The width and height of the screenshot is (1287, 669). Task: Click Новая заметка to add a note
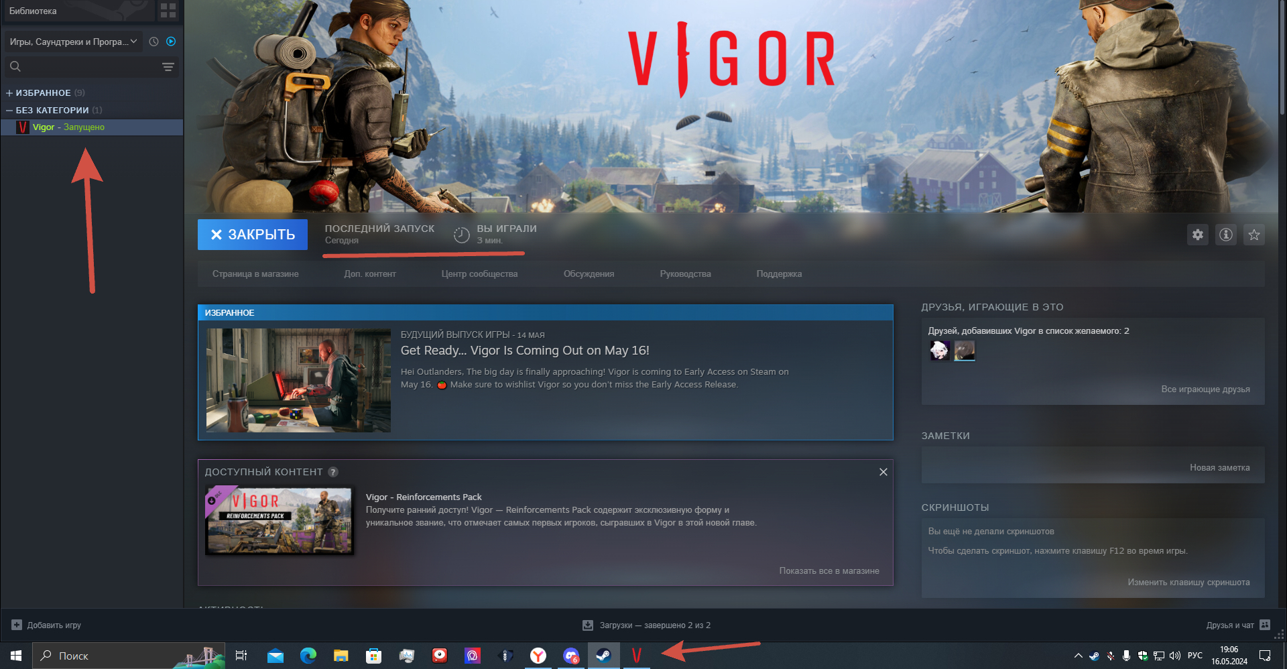coord(1219,467)
